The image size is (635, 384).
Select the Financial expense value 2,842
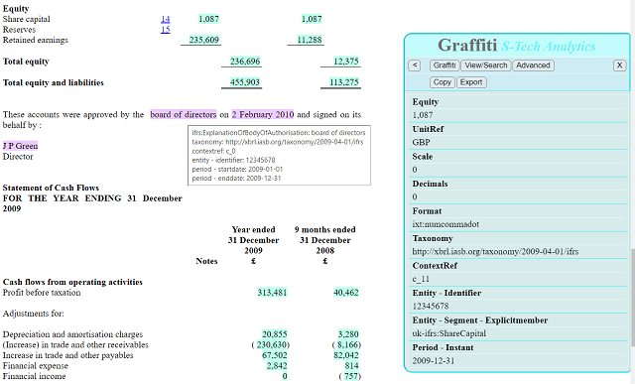pos(277,366)
